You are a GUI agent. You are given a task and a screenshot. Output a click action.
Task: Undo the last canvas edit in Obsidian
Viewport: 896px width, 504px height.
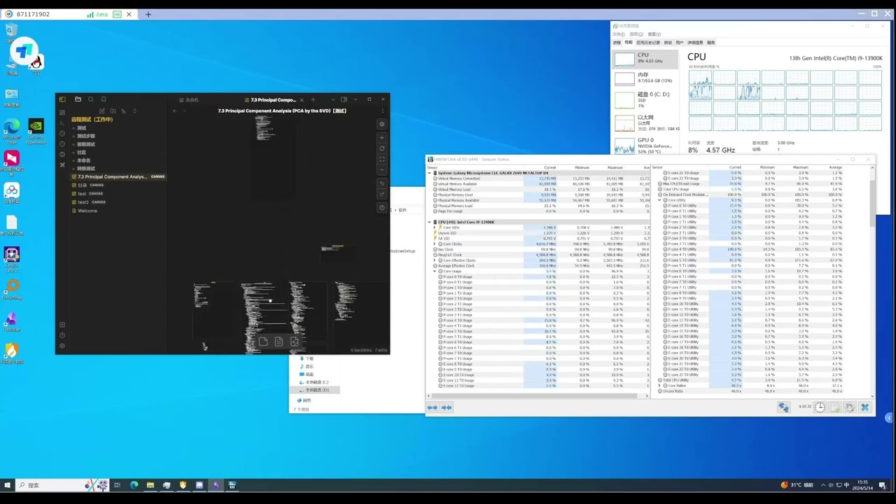pyautogui.click(x=381, y=183)
